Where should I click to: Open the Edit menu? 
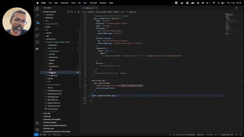[x=56, y=3]
